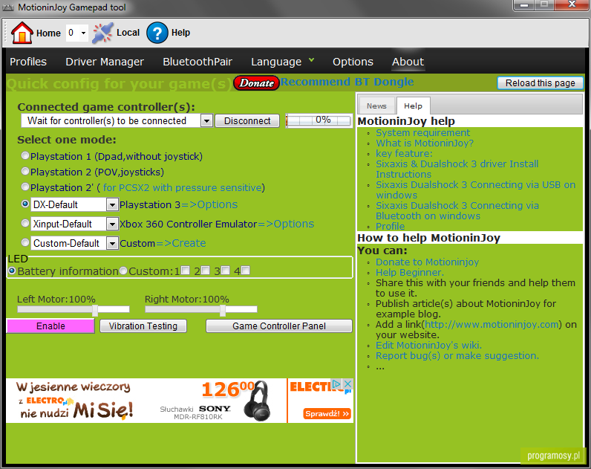Open Driver Manager page
The image size is (591, 469).
[105, 62]
